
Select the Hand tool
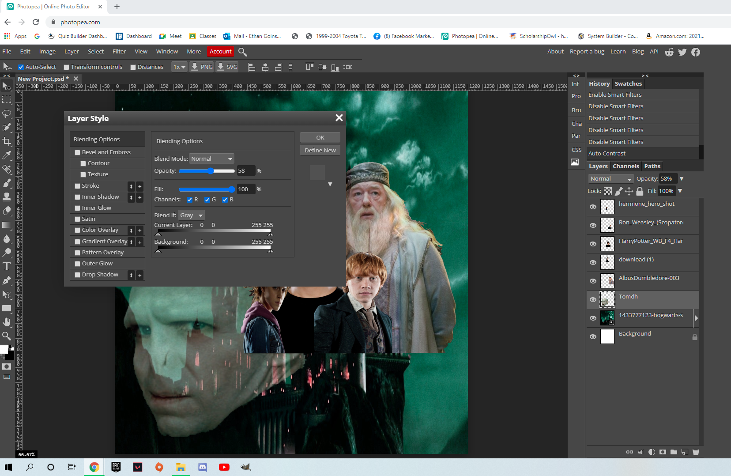(x=7, y=322)
